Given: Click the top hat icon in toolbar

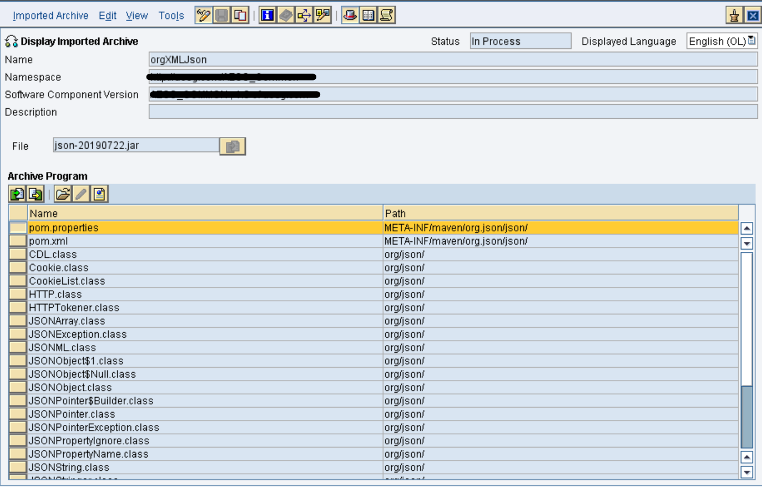Looking at the screenshot, I should click(350, 15).
